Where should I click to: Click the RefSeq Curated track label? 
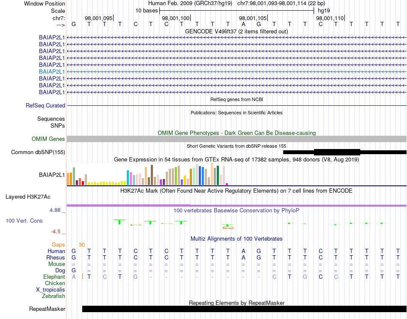(x=45, y=106)
